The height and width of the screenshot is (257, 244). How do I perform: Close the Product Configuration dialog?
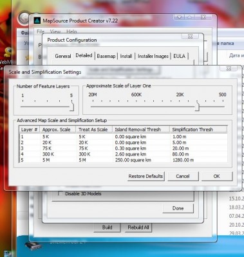(x=190, y=37)
